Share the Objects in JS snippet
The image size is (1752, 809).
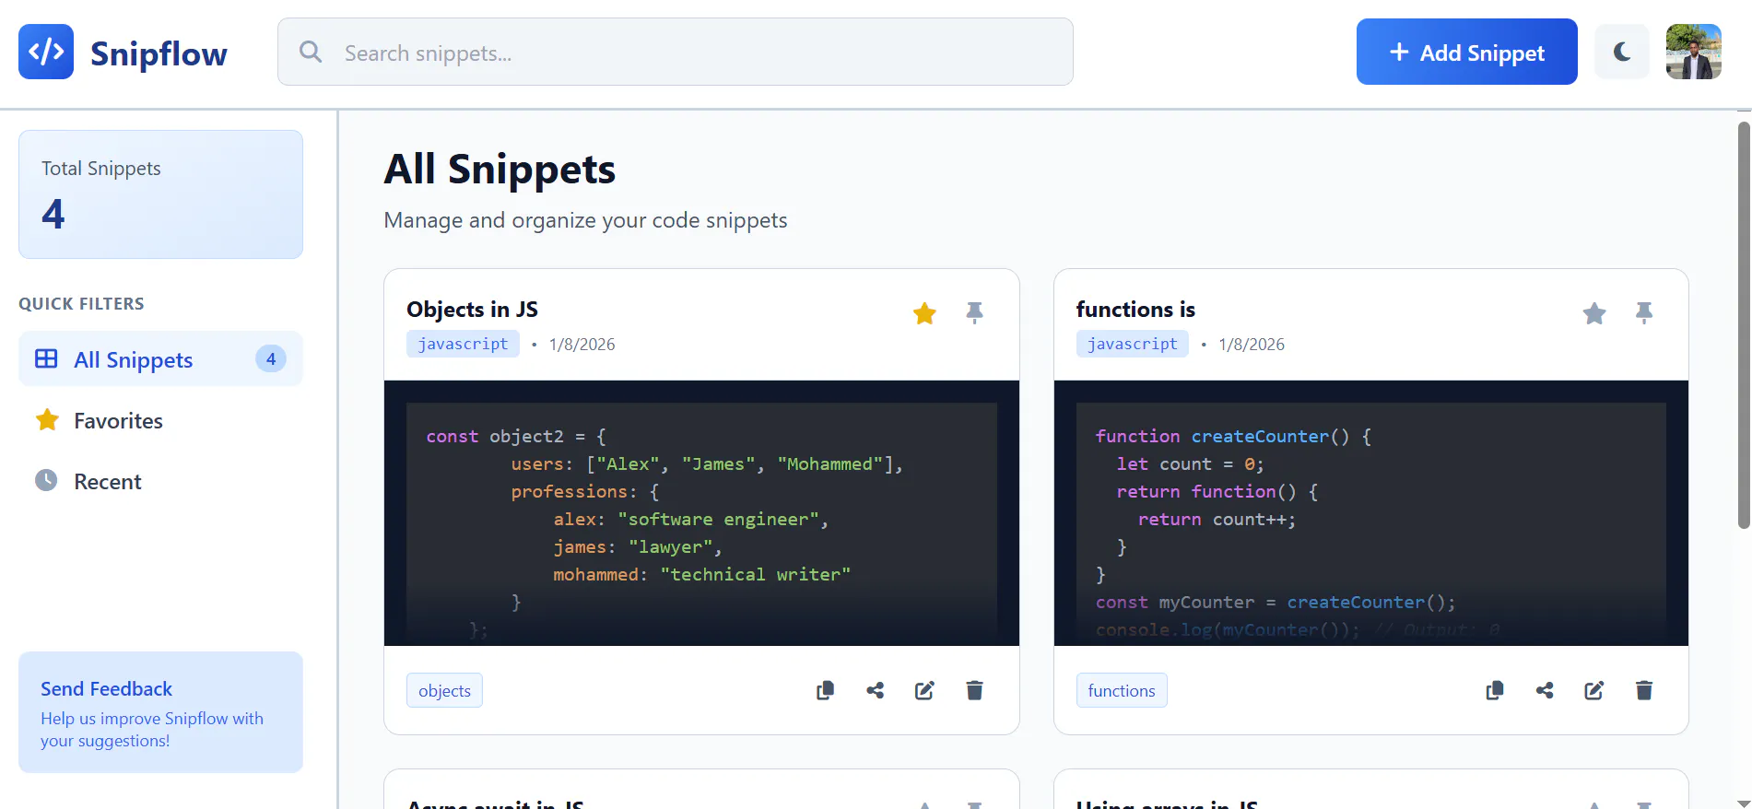(x=875, y=690)
